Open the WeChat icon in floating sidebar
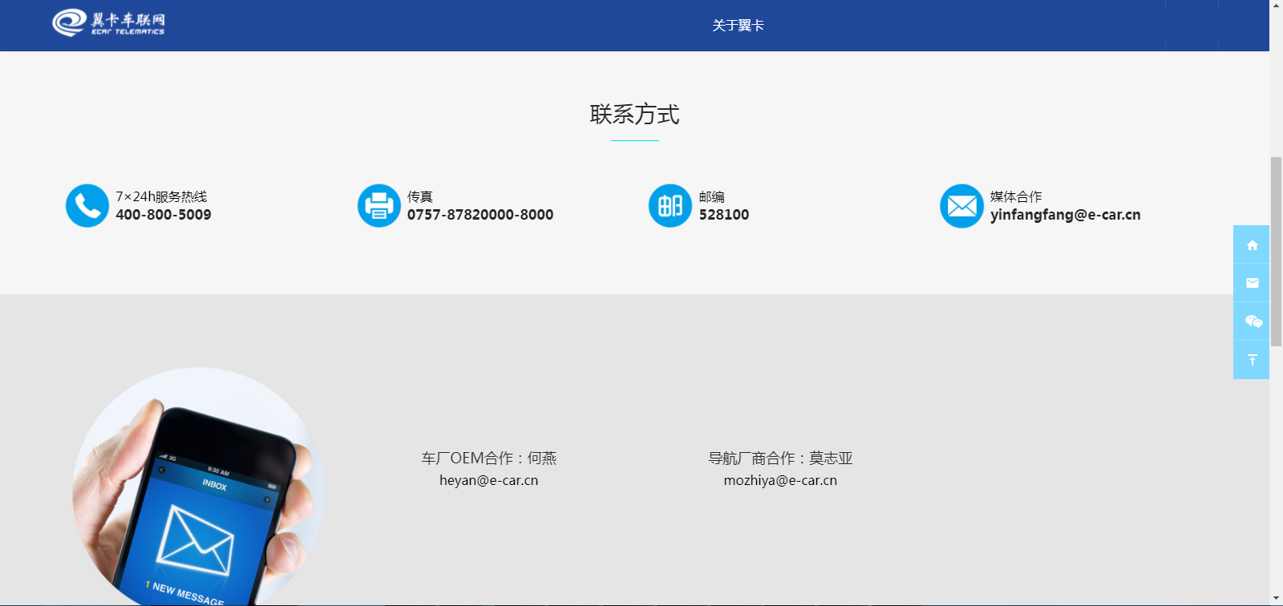The height and width of the screenshot is (606, 1283). coord(1252,321)
